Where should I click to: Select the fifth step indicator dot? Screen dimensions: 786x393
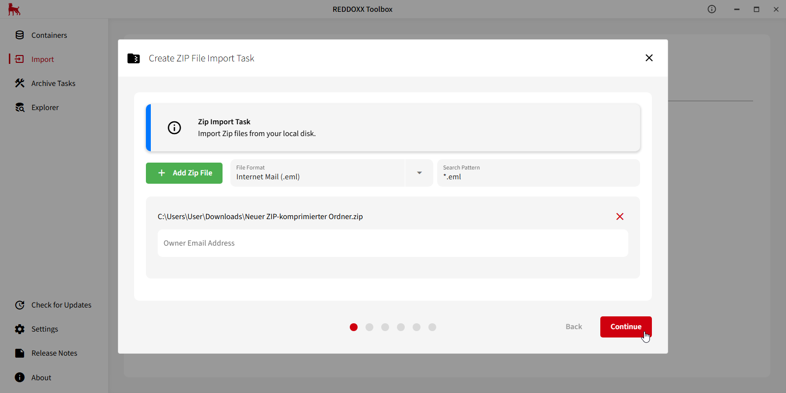[x=417, y=327]
